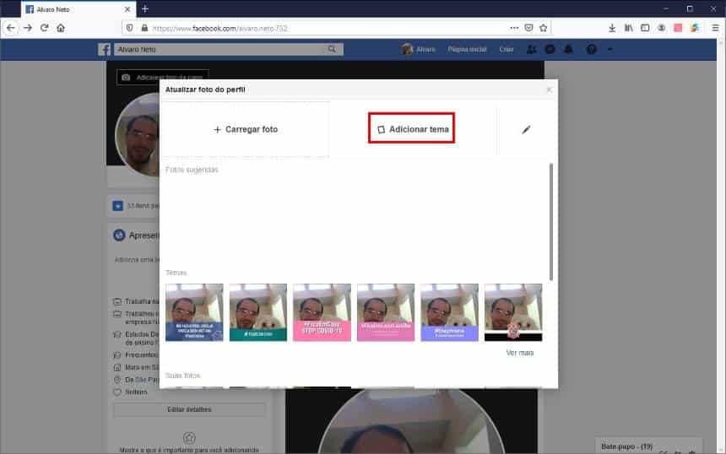This screenshot has height=454, width=726.
Task: Click the facebook.com address bar URL
Action: point(220,28)
